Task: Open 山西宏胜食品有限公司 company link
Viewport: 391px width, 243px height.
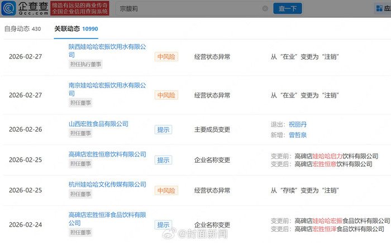Action: click(98, 124)
